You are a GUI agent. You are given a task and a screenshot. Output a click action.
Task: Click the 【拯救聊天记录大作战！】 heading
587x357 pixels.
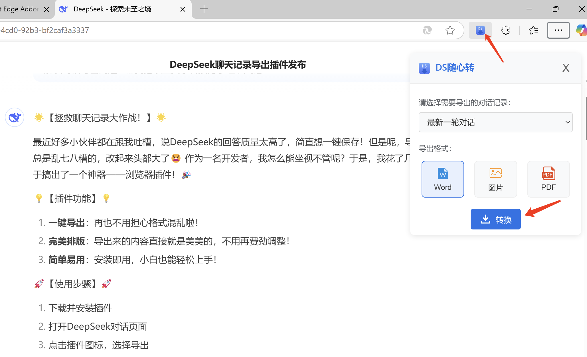tap(100, 118)
